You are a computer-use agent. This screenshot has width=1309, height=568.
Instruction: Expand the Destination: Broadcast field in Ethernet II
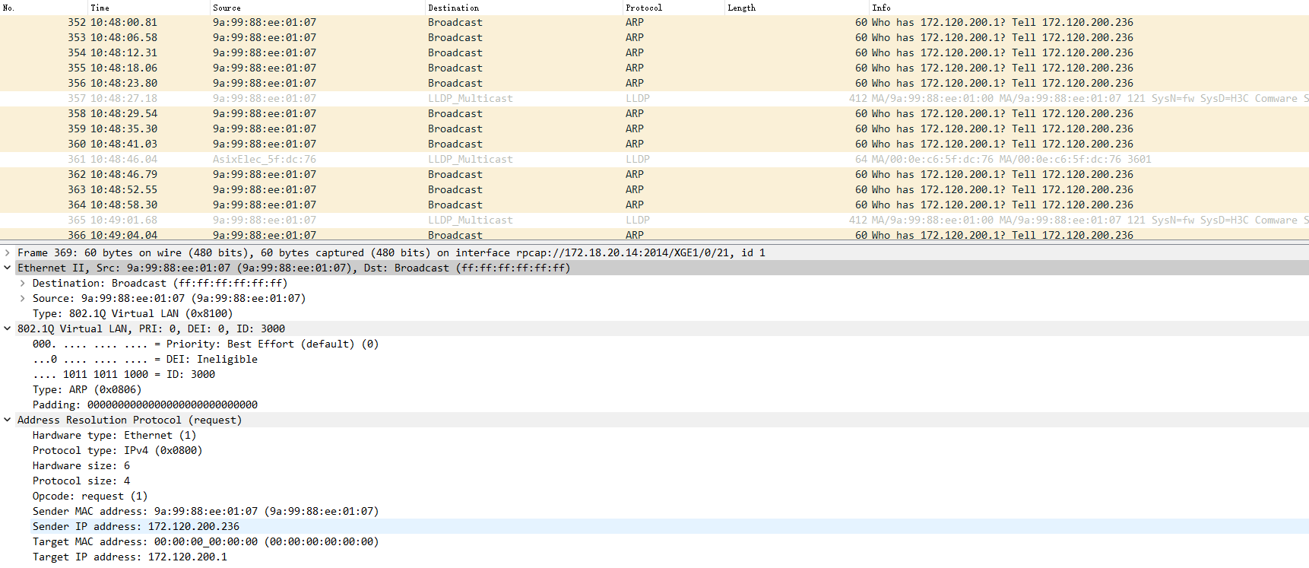coord(23,283)
